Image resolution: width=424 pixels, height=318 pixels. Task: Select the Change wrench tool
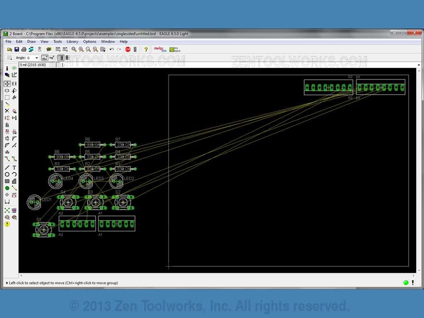(x=14, y=97)
